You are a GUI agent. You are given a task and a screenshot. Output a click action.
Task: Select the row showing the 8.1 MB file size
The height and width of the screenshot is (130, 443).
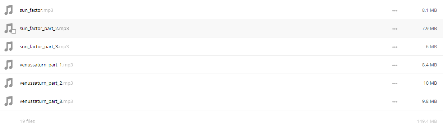[221, 10]
